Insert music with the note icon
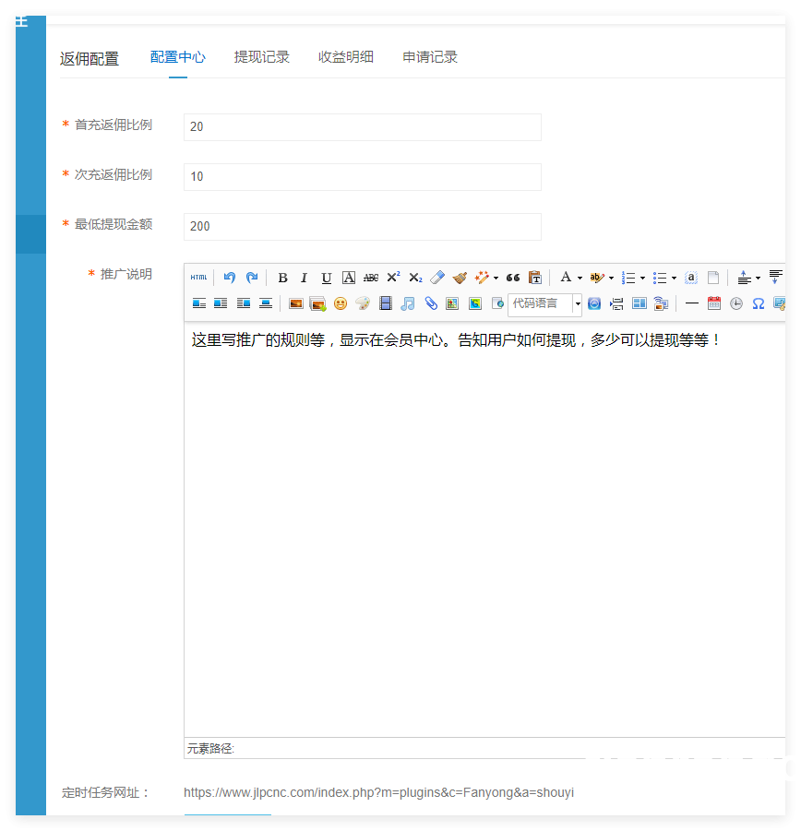The width and height of the screenshot is (801, 831). click(x=408, y=303)
